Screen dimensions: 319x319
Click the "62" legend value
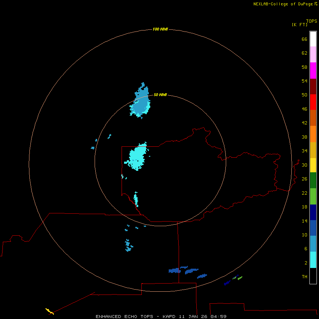pos(304,53)
